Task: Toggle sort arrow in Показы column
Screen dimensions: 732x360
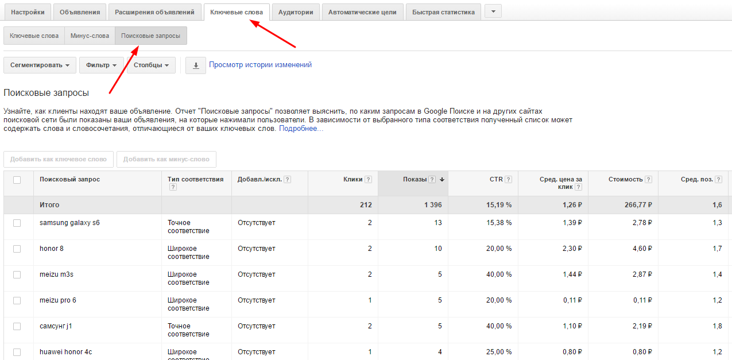Action: 442,180
